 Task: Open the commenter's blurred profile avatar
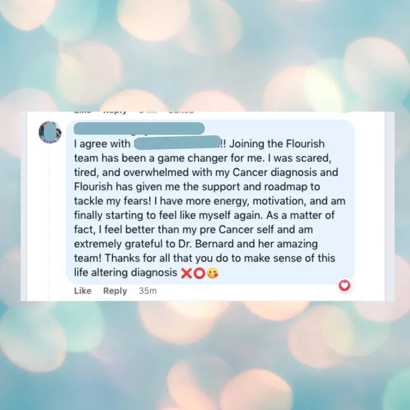pyautogui.click(x=50, y=132)
